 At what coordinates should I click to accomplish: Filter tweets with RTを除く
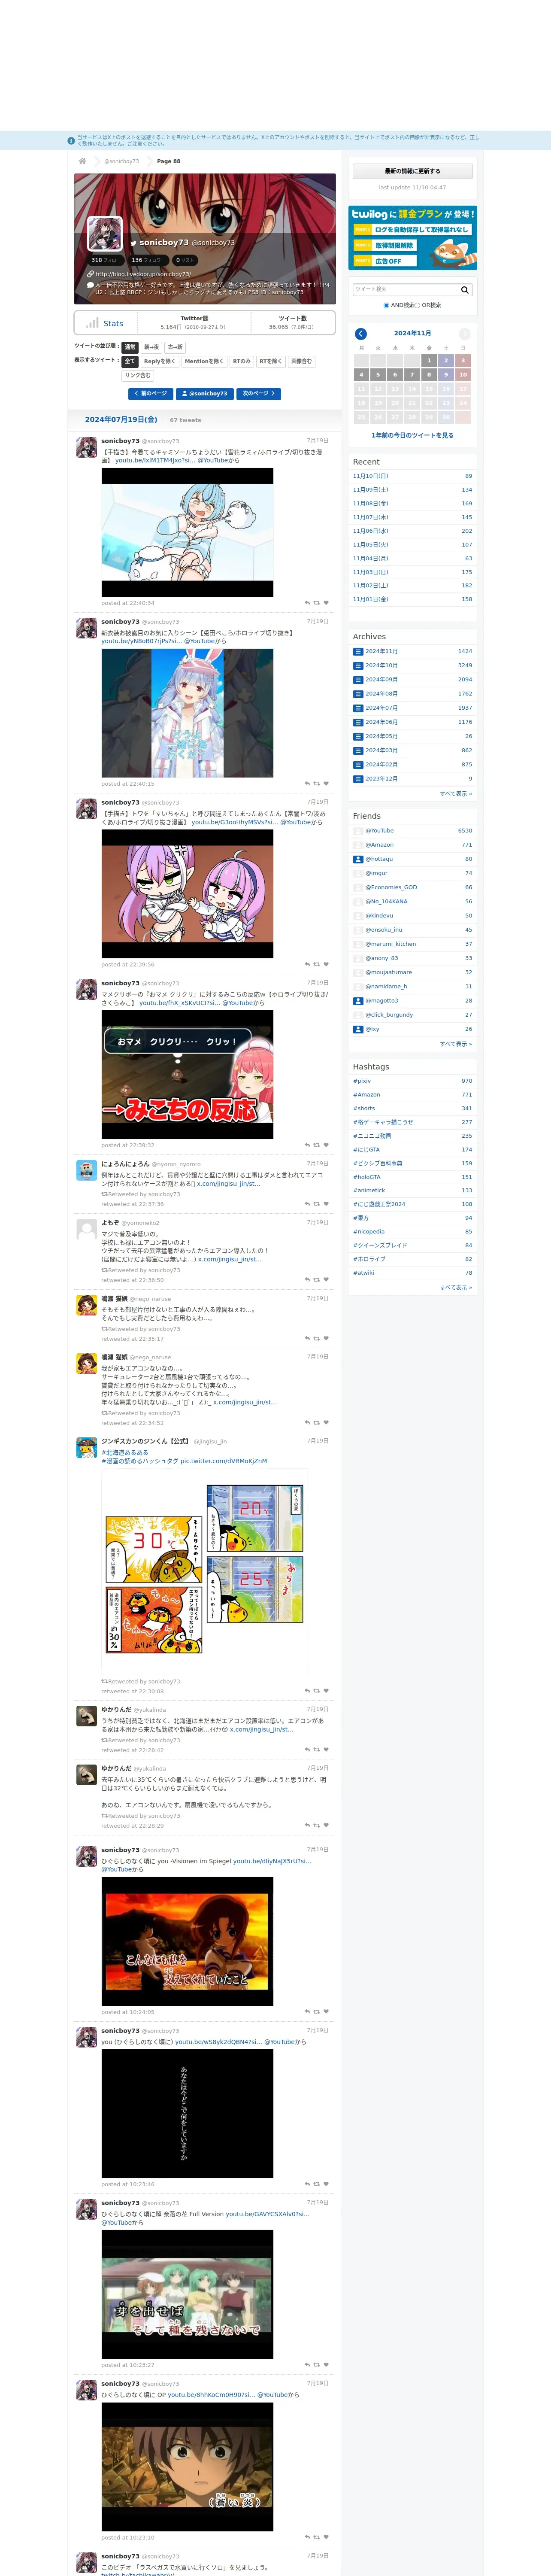pos(271,361)
